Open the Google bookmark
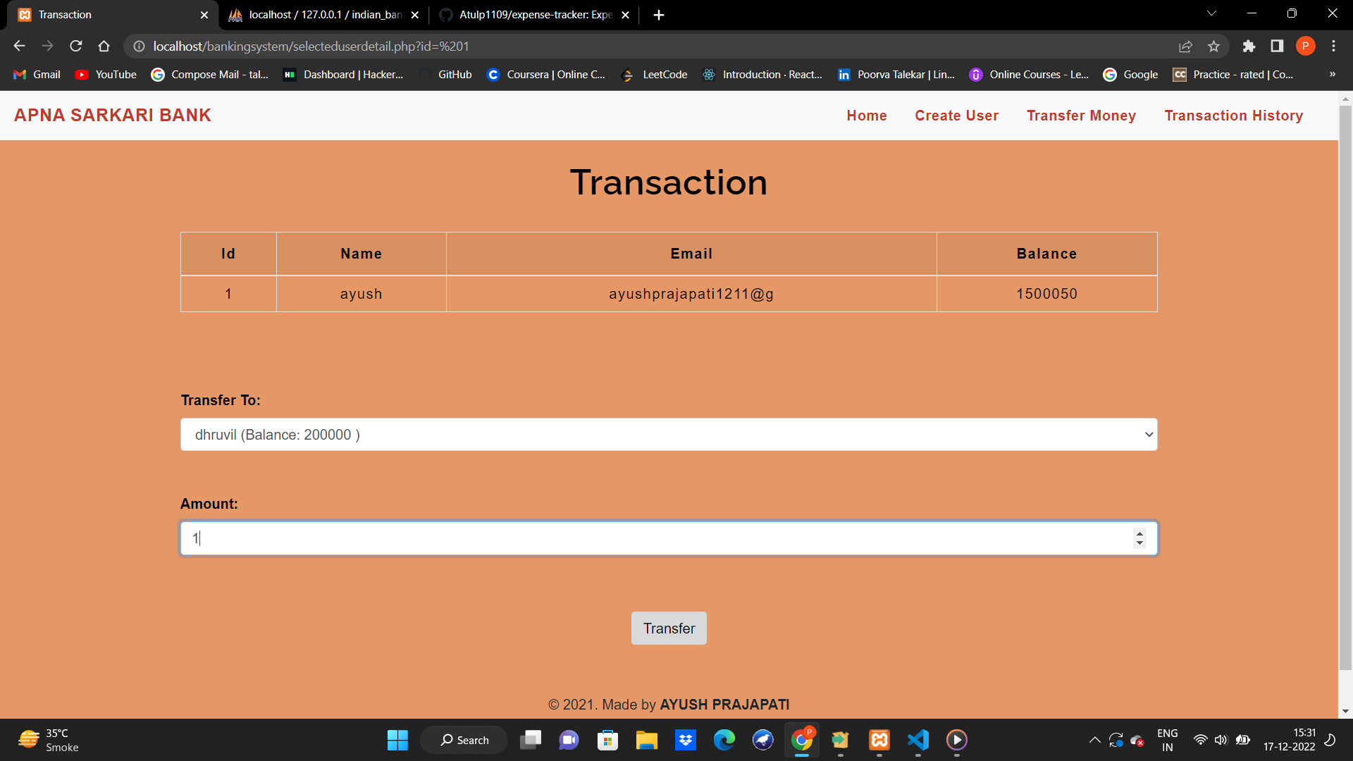Image resolution: width=1353 pixels, height=761 pixels. (1130, 74)
